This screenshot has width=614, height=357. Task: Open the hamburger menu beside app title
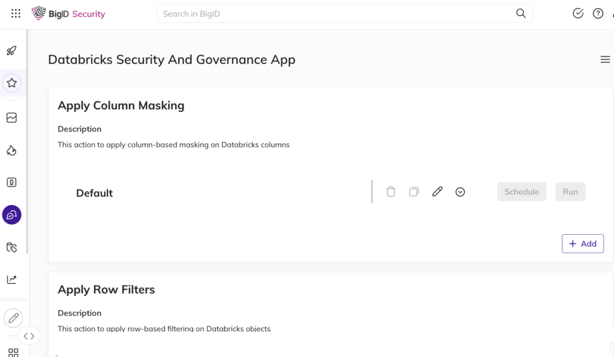coord(605,59)
